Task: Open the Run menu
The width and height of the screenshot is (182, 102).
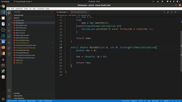Action: pos(34,9)
